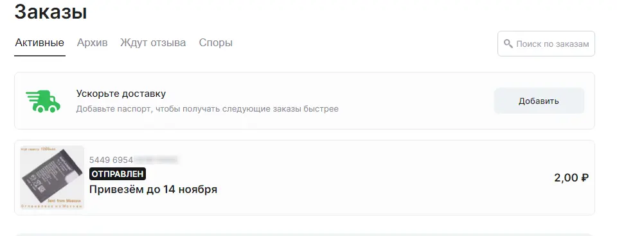
Task: Click the Добавьте паспорт description text
Action: click(208, 109)
